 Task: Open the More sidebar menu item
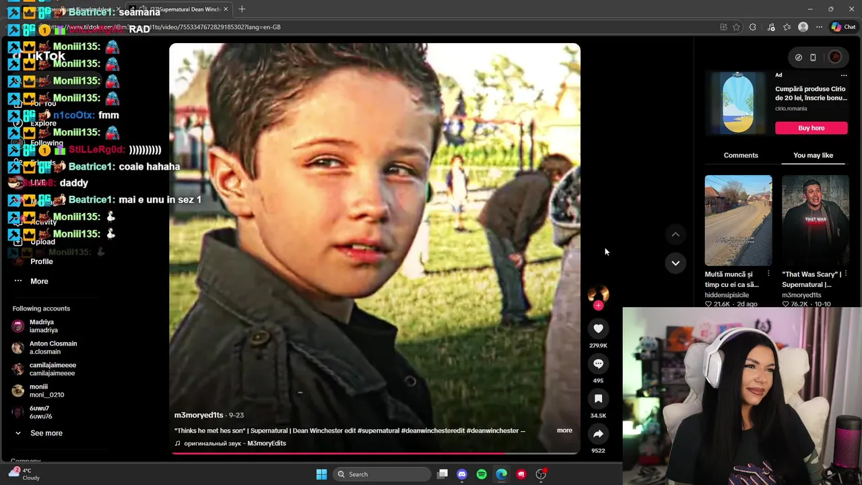click(x=39, y=281)
